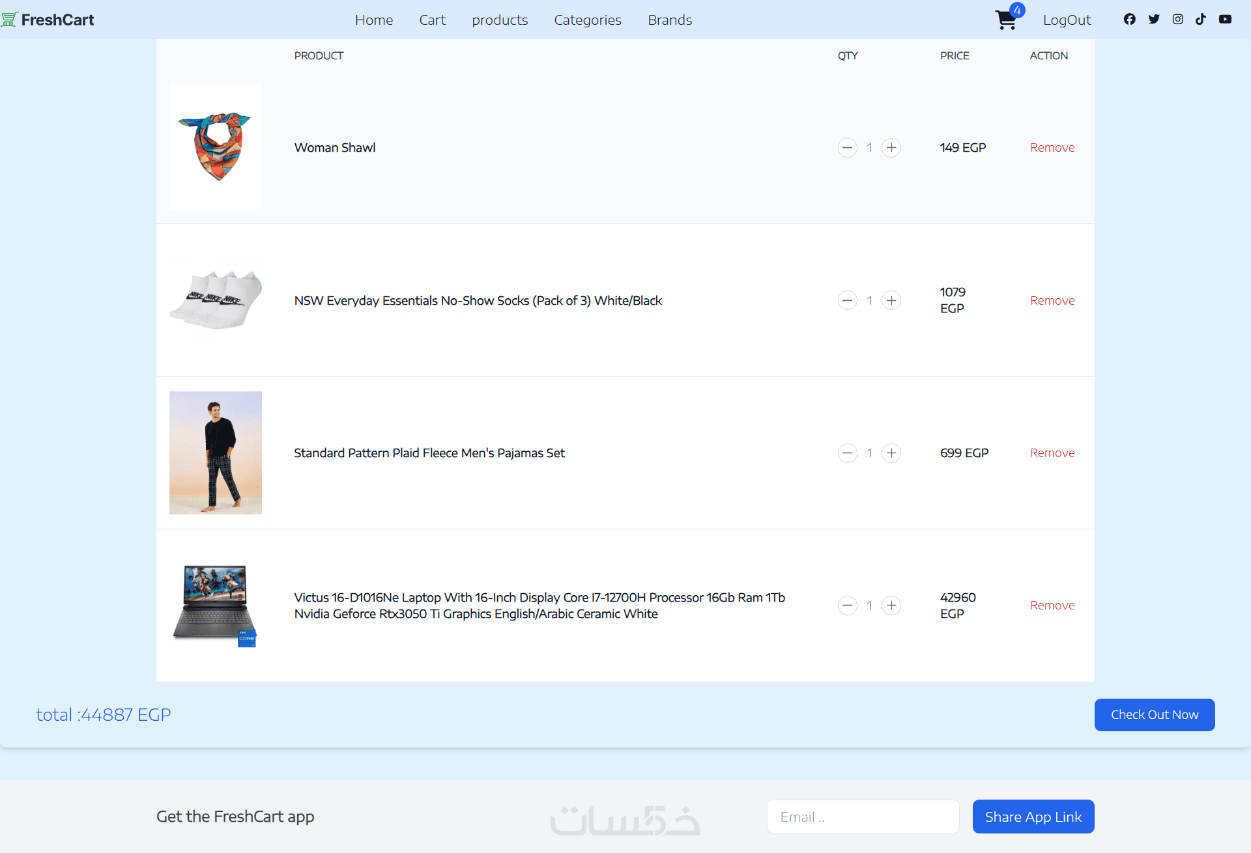Increase Nike socks quantity with plus
The width and height of the screenshot is (1251, 853).
point(891,301)
